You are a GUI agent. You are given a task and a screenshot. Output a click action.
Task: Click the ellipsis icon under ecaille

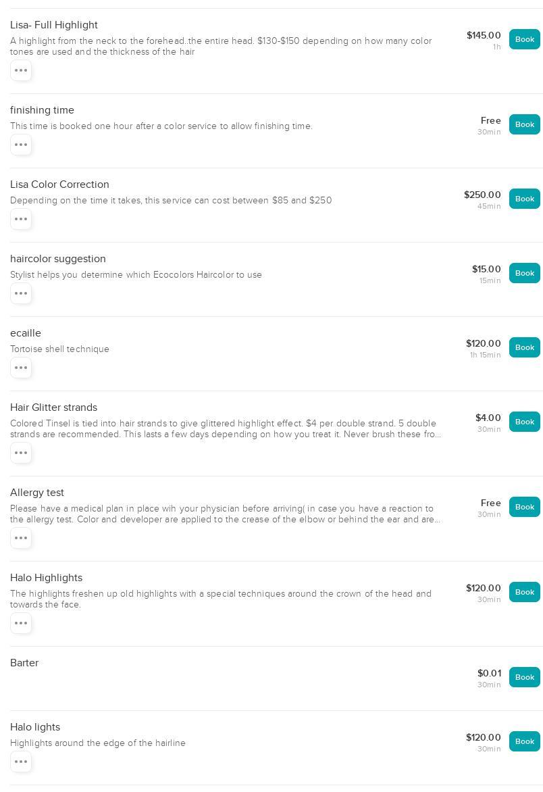(21, 368)
